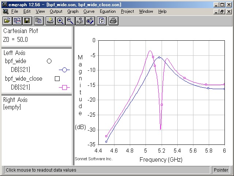Click the magenta square line curve sample
234x176 pixels.
click(x=64, y=87)
